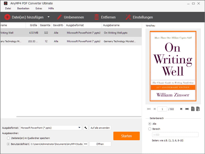Click the file name column header
The width and height of the screenshot is (205, 154).
pos(13,25)
